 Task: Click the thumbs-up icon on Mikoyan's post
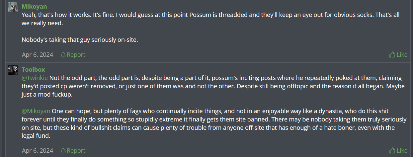click(392, 55)
